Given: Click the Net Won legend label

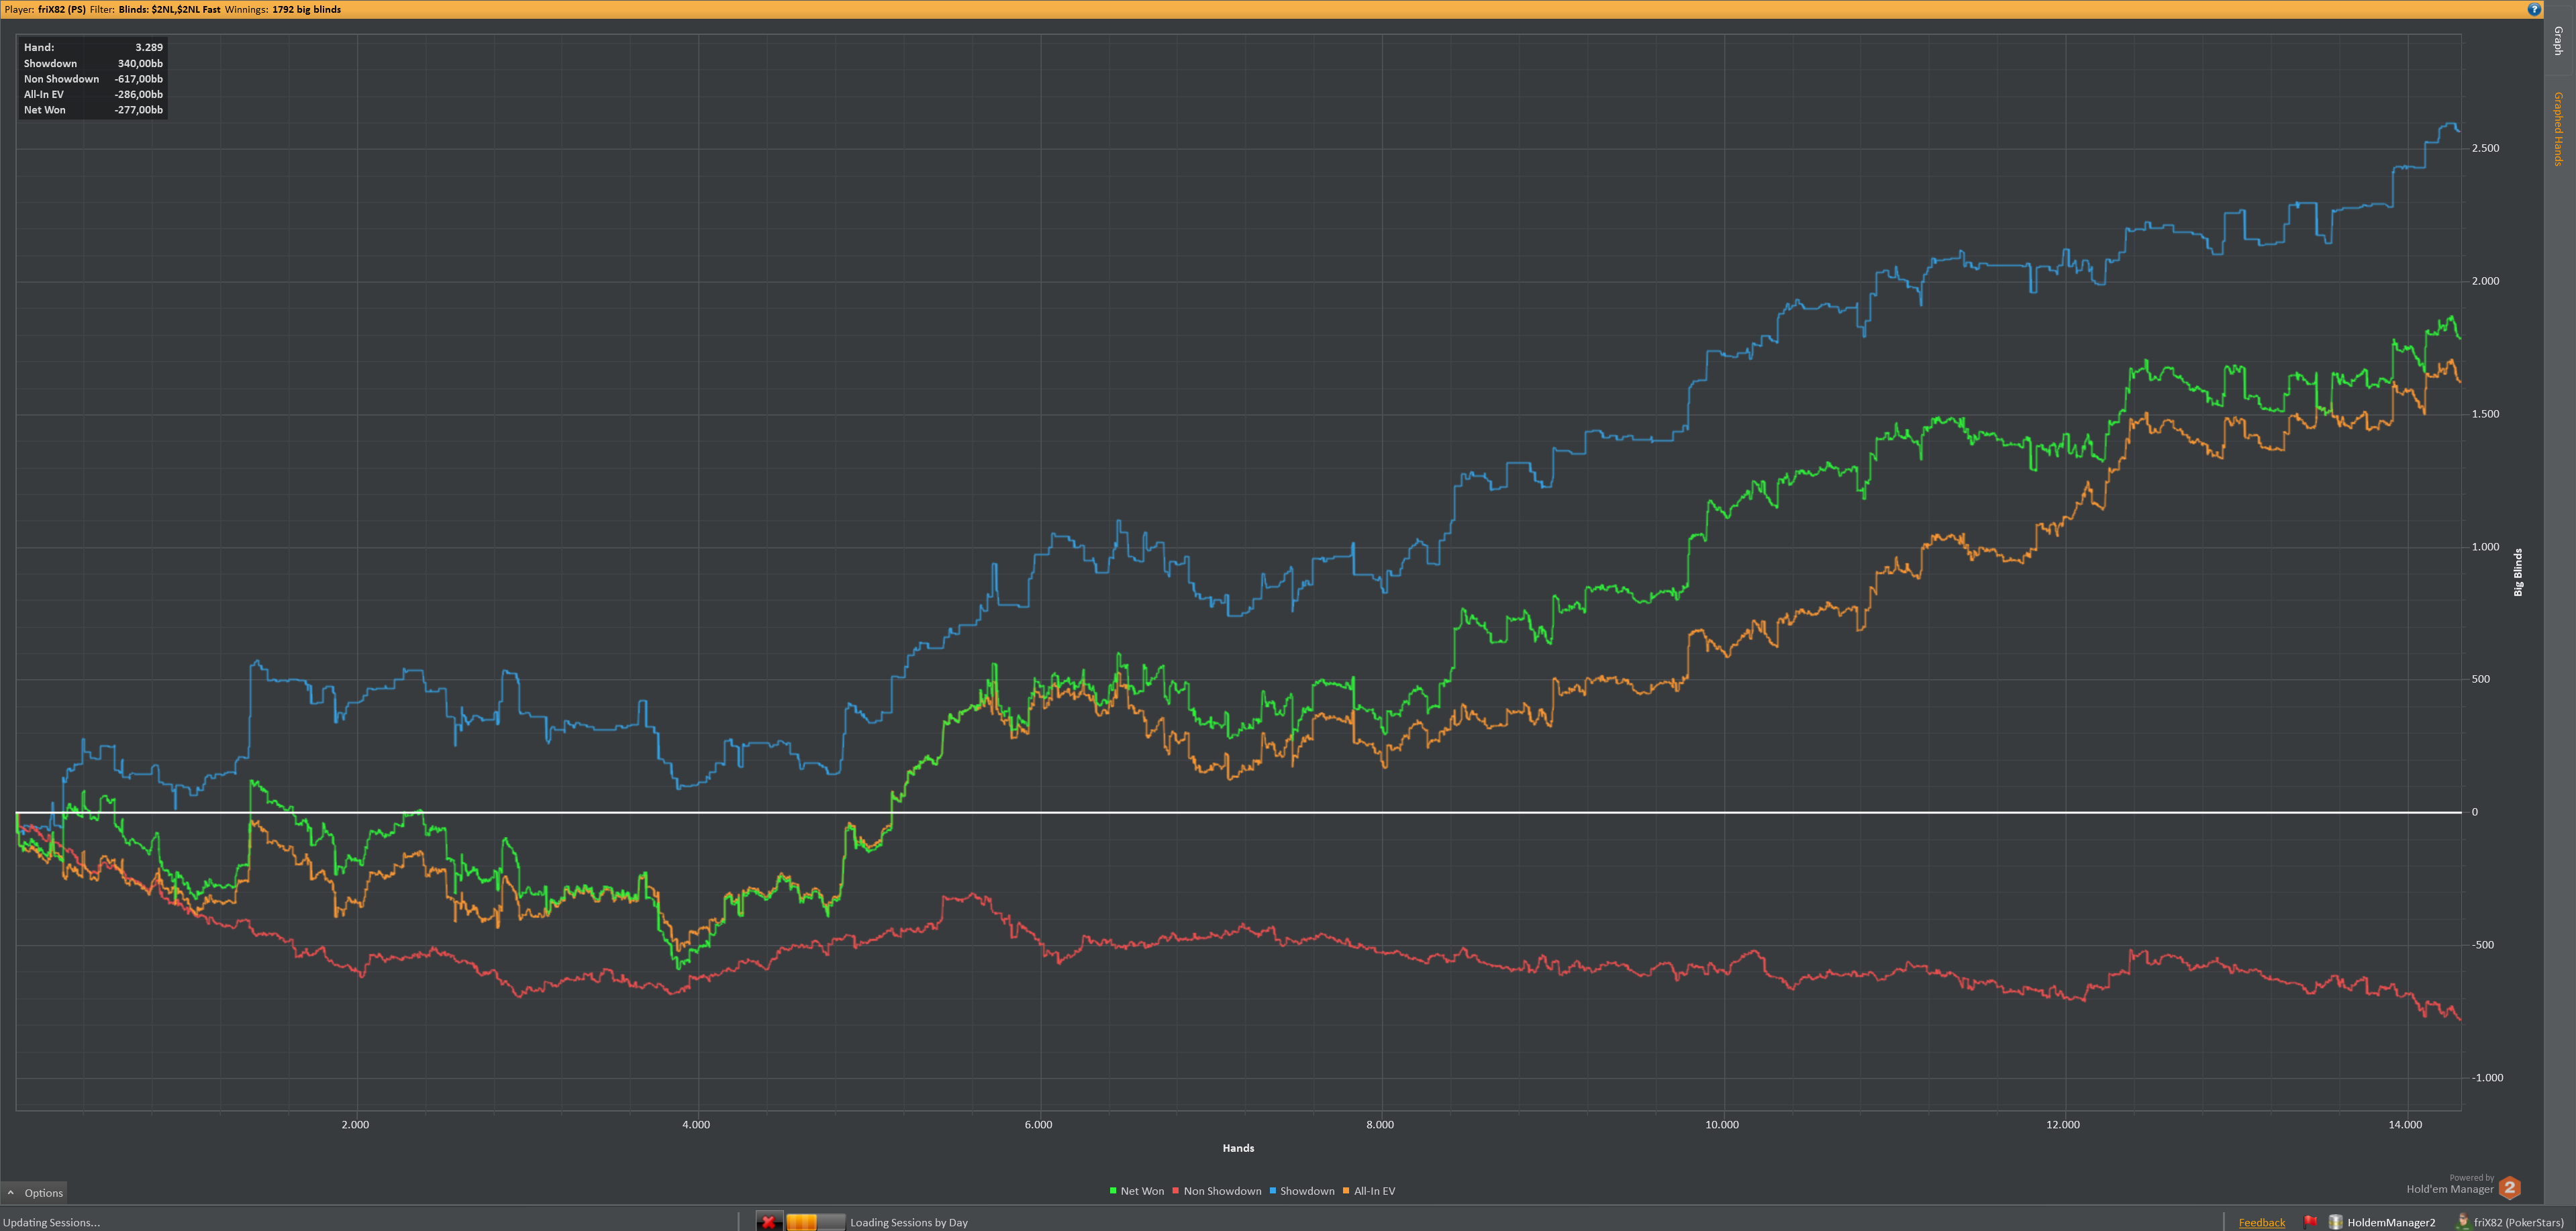Looking at the screenshot, I should pos(1142,1191).
